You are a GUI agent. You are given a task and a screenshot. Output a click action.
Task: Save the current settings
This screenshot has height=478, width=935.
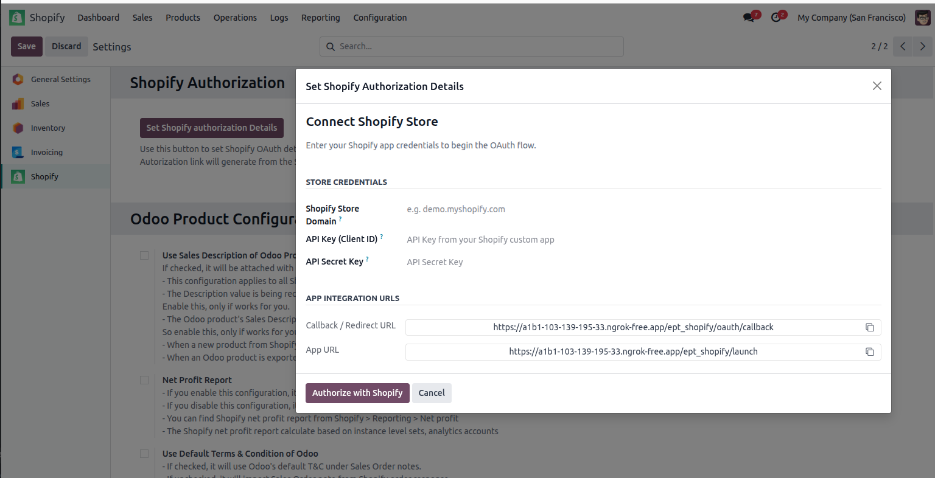[x=26, y=46]
